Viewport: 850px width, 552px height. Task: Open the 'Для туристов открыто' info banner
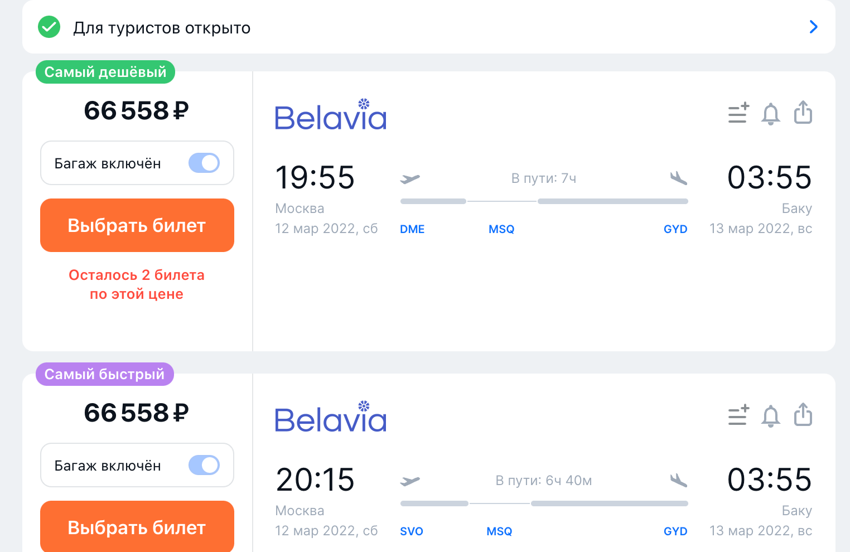tap(162, 28)
